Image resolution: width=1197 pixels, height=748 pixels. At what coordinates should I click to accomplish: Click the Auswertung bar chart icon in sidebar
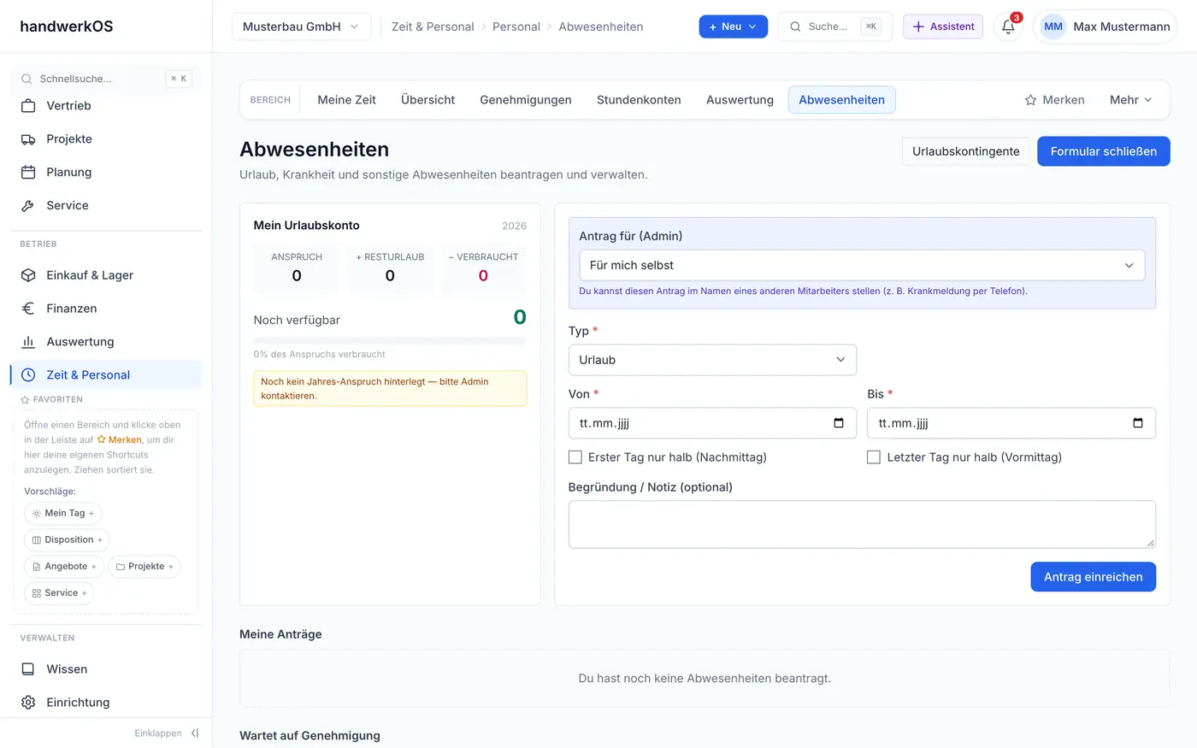(28, 342)
